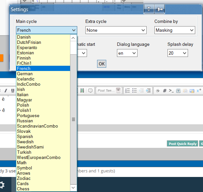This screenshot has width=203, height=192.
Task: Click the superscript x° icon
Action: [x=199, y=91]
